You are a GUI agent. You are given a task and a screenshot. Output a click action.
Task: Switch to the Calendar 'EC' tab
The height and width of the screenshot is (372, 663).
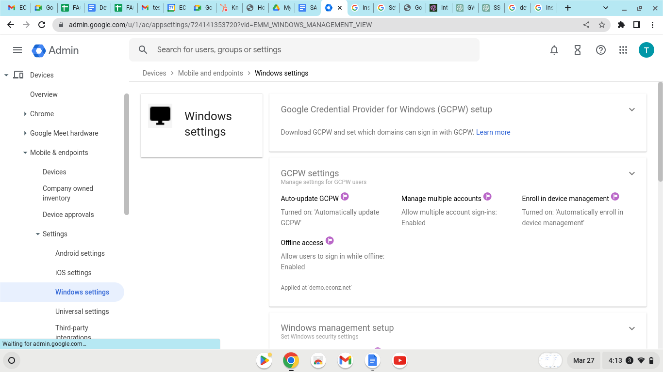(x=177, y=8)
